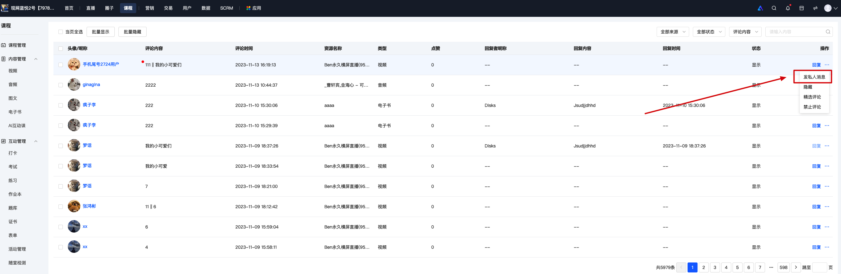Click avatar of ginagina
This screenshot has height=274, width=841.
74,85
